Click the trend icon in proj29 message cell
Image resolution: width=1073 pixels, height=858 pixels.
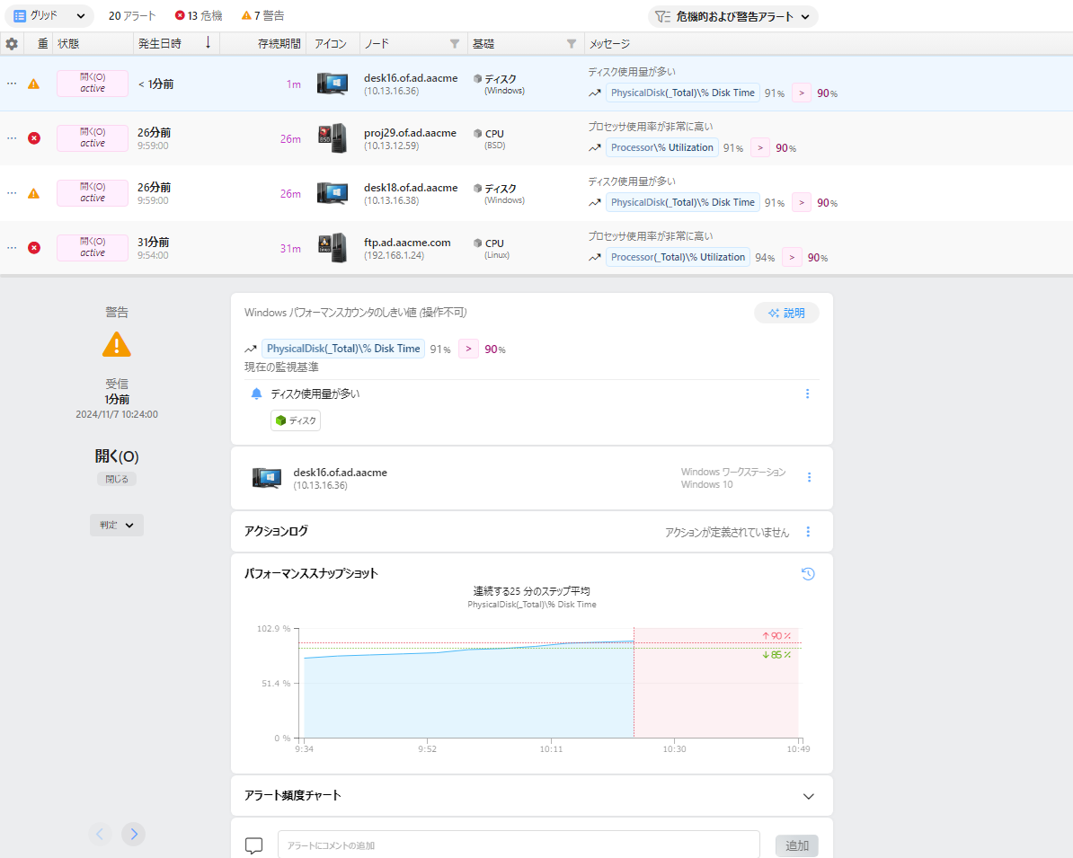pyautogui.click(x=595, y=147)
